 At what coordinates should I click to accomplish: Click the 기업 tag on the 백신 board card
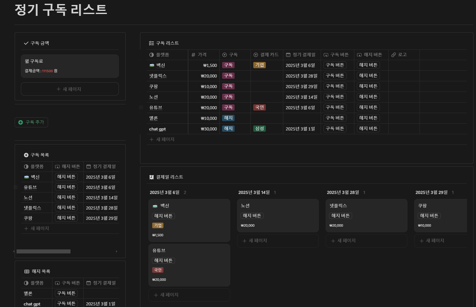pos(158,225)
